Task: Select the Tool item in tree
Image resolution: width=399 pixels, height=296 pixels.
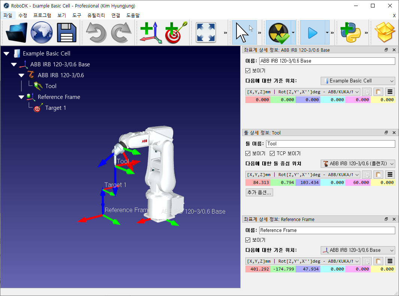Action: pos(51,86)
